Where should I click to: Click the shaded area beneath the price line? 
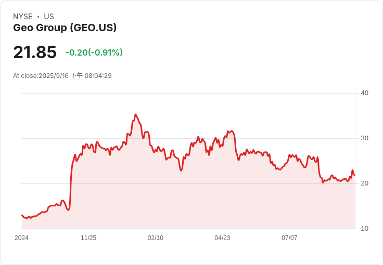pos(208,203)
